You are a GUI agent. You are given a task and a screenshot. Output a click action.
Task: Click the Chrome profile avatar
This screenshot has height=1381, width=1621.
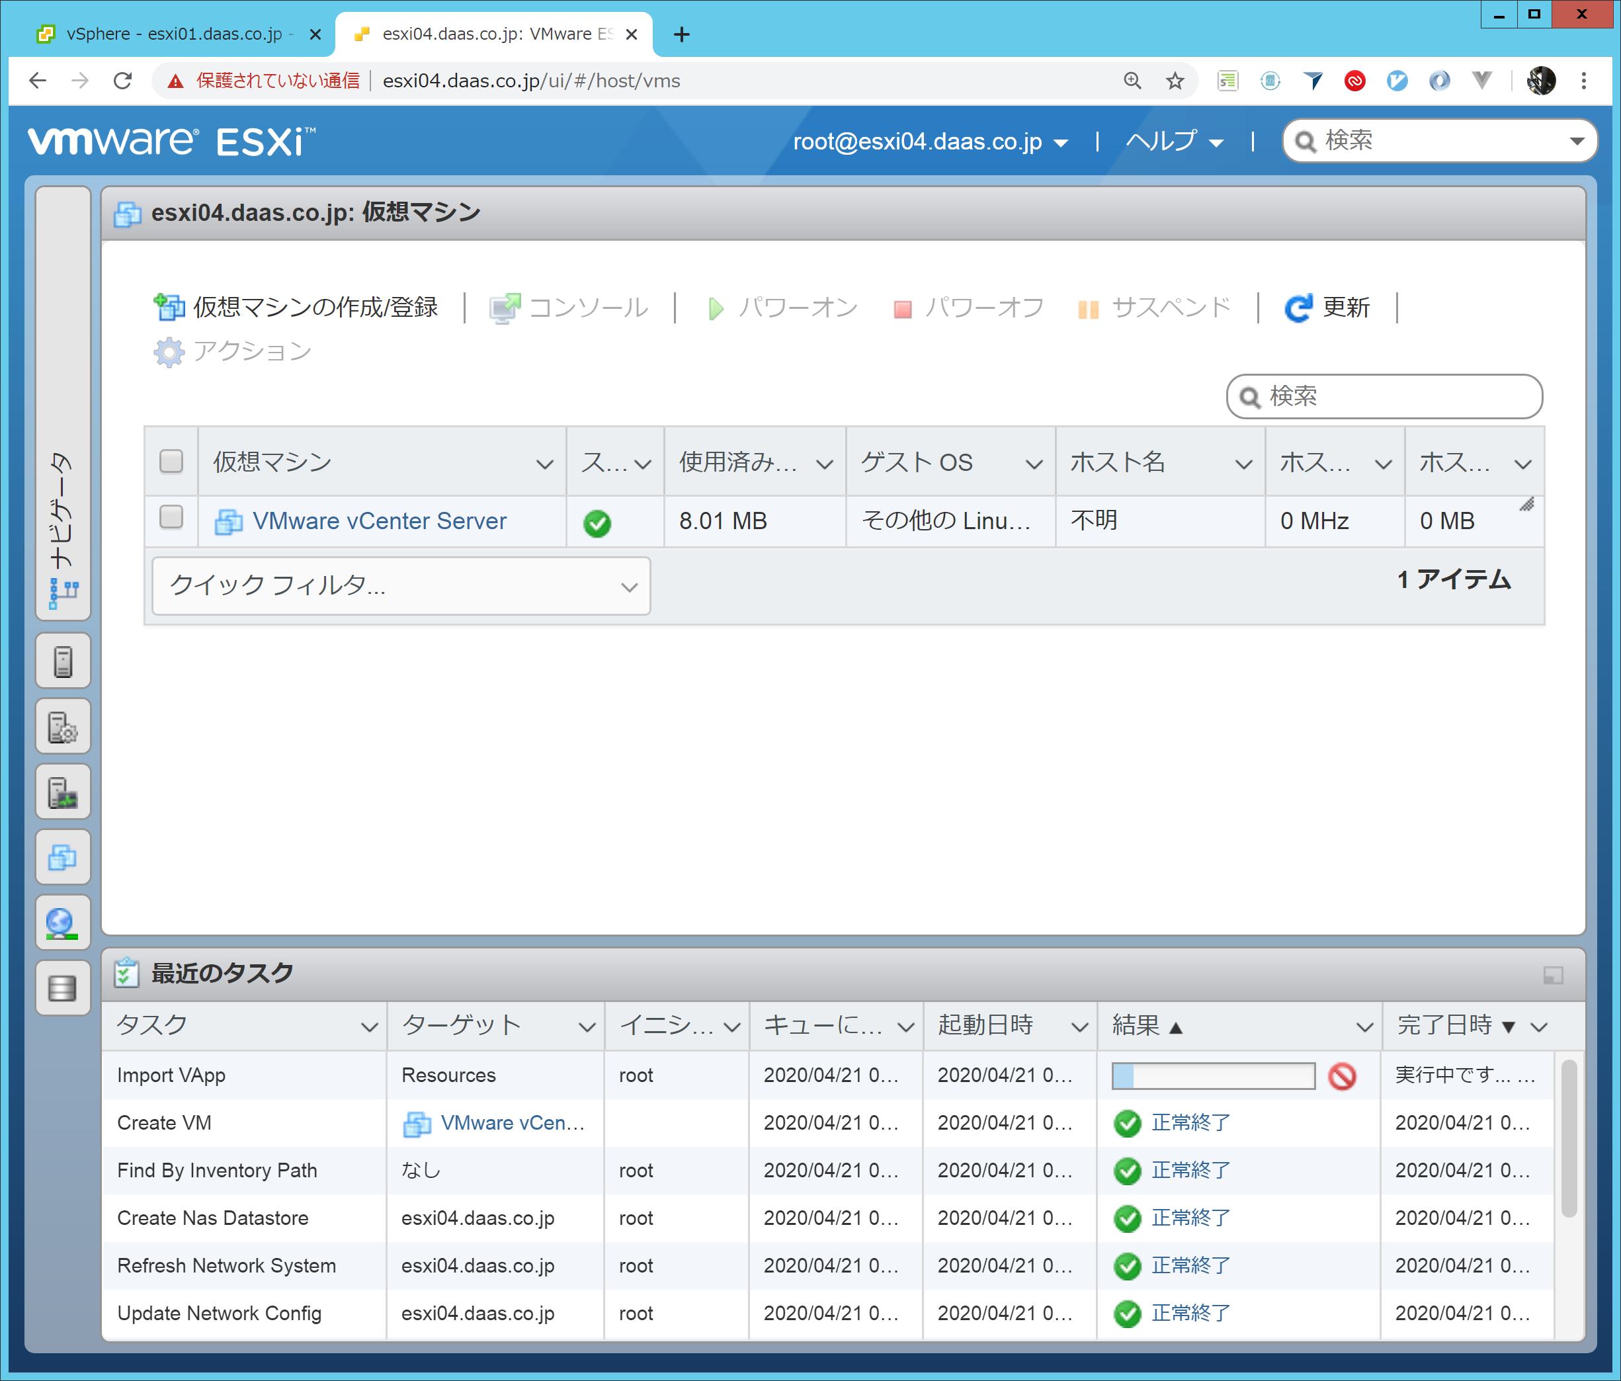(x=1541, y=81)
